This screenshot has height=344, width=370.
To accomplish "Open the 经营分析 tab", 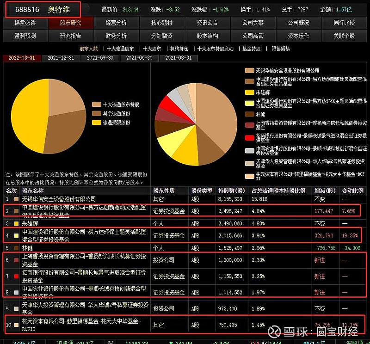I will click(116, 23).
